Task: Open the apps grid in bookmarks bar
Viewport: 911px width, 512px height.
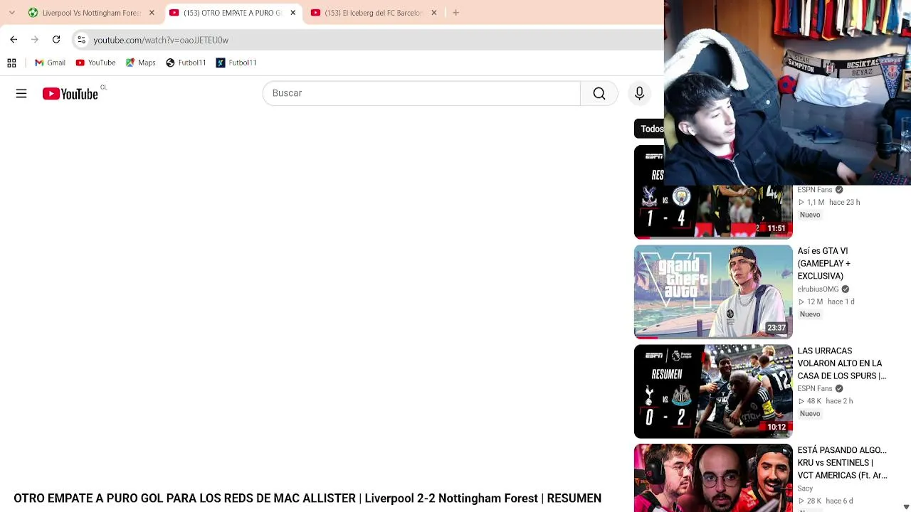Action: (11, 63)
